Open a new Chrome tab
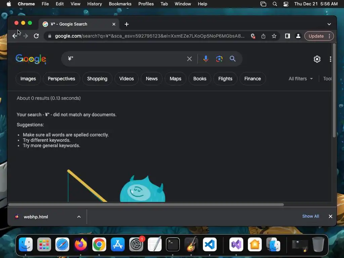 pos(127,24)
